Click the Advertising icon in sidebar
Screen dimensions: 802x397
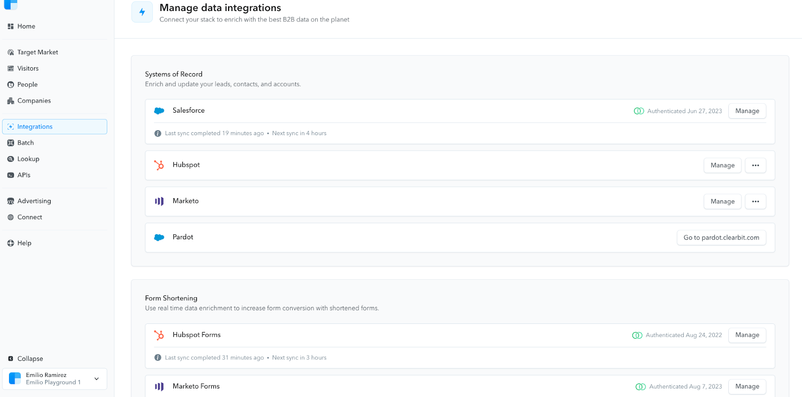(11, 201)
